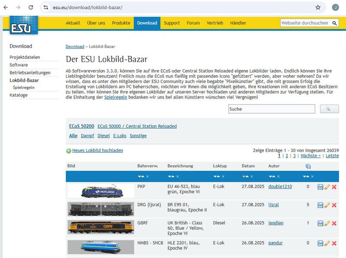Open the Über uns menu
The width and height of the screenshot is (346, 258).
tap(96, 23)
